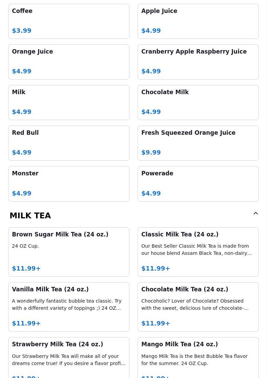This screenshot has width=267, height=378.
Task: Click the Classic Milk Tea description text
Action: click(196, 249)
